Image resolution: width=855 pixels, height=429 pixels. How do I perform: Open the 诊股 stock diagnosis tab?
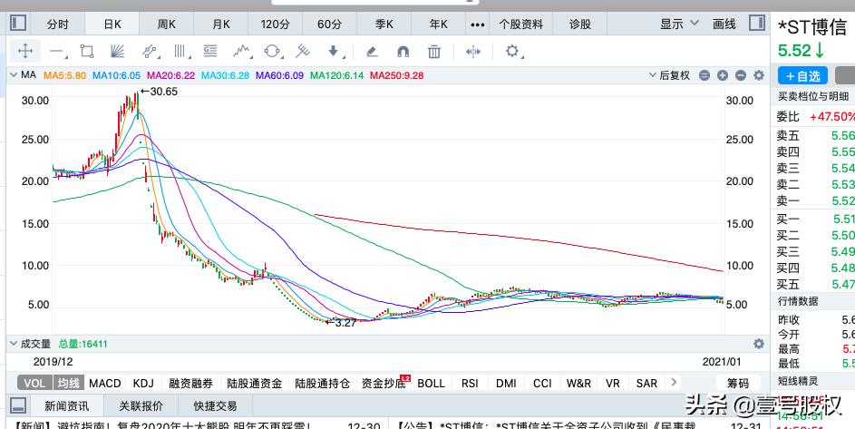(580, 24)
